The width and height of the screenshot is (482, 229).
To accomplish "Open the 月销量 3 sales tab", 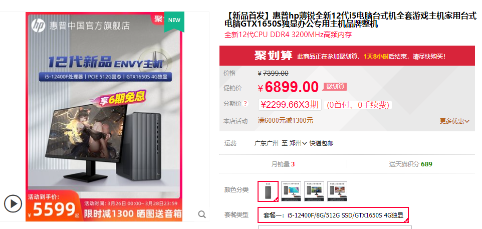I will coord(283,164).
